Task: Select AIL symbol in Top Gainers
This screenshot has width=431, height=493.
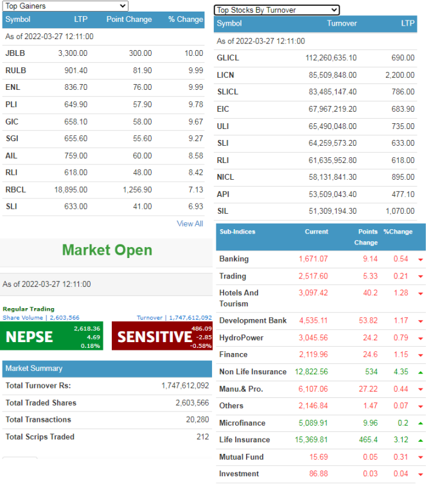Action: point(12,155)
